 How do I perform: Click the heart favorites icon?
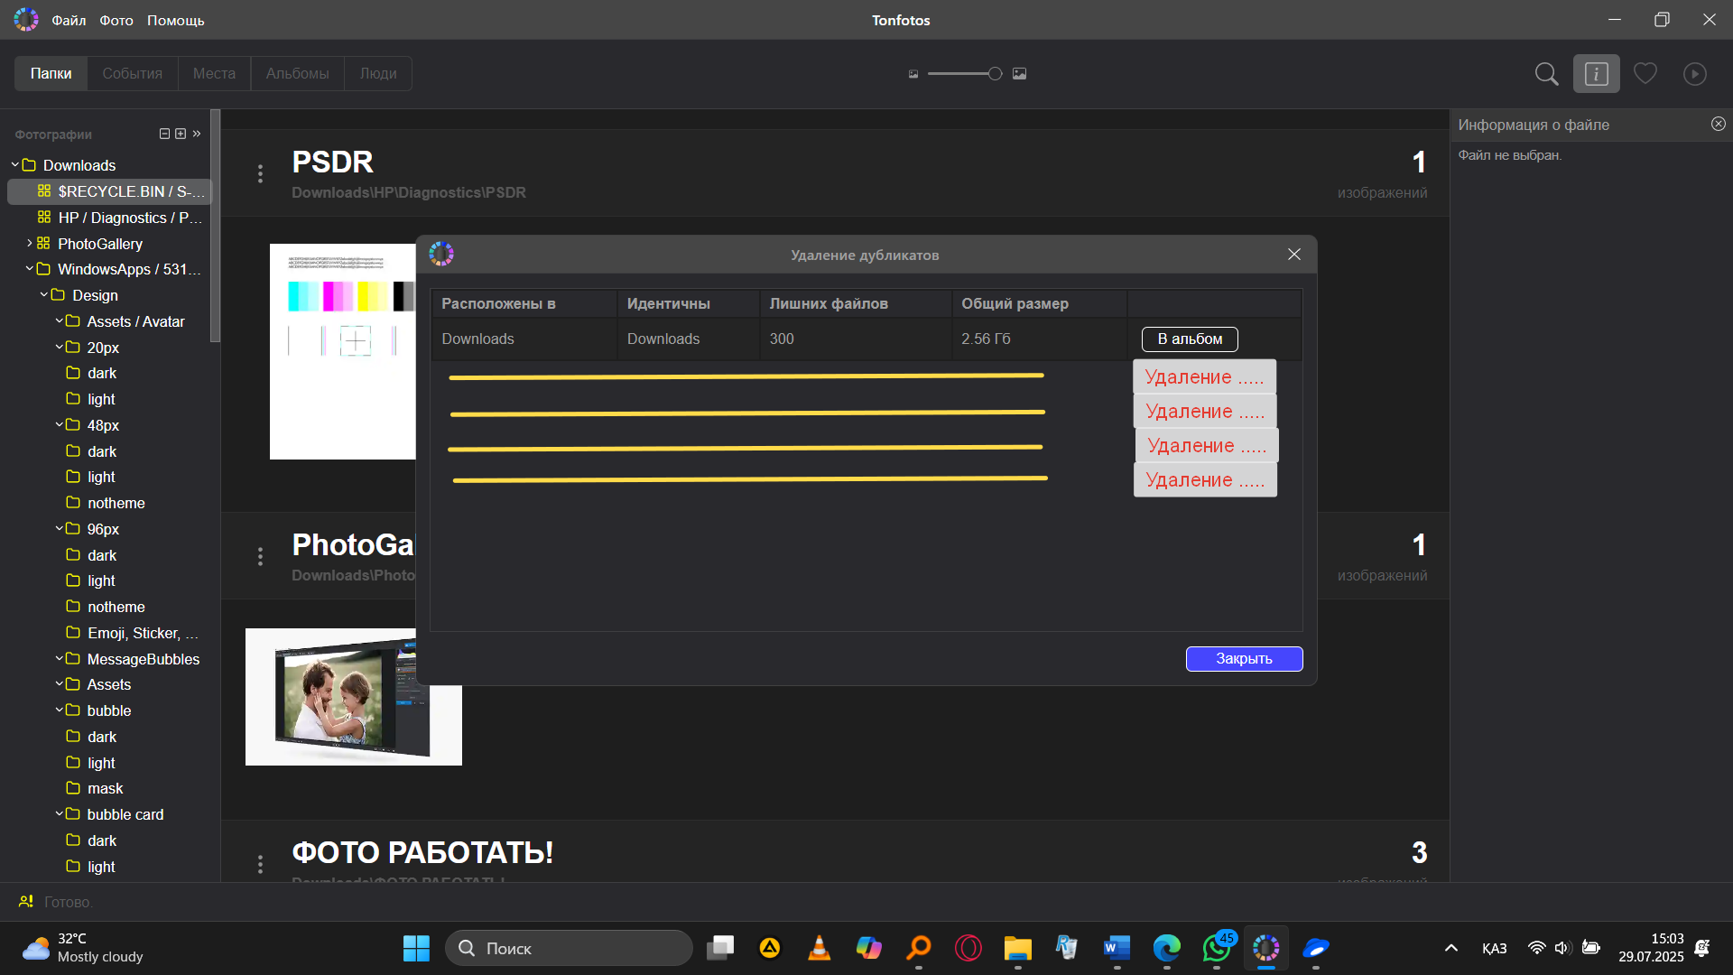[x=1645, y=73]
